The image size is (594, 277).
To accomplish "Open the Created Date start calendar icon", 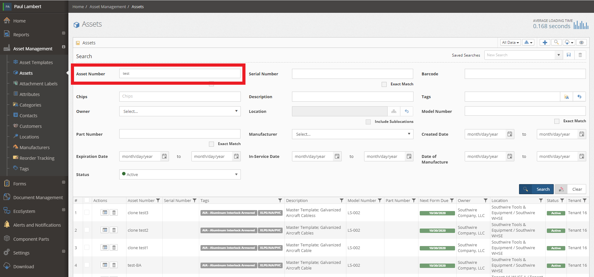I will pyautogui.click(x=510, y=134).
